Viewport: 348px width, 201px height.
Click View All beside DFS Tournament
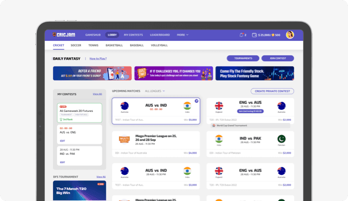point(101,177)
